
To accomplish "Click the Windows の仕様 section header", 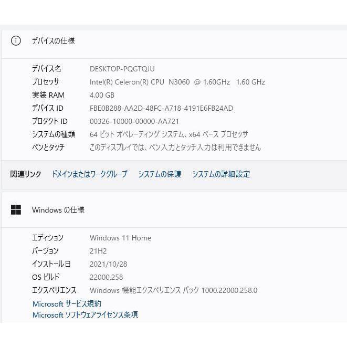I will 58,210.
